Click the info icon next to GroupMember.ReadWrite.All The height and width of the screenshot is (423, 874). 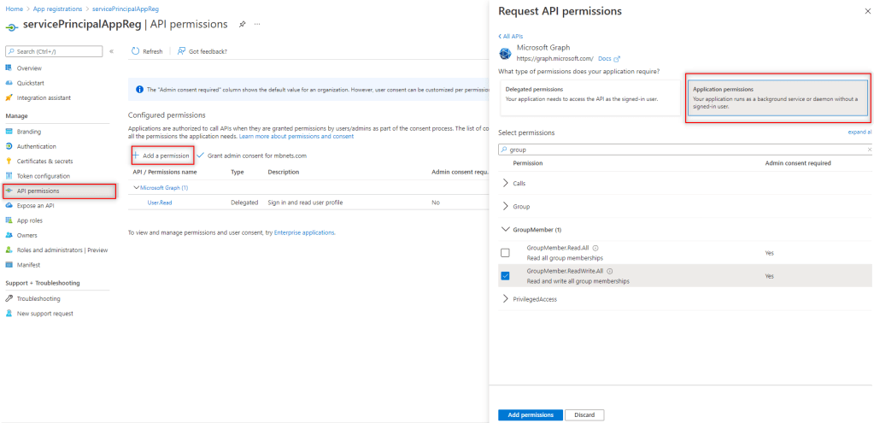(x=609, y=271)
